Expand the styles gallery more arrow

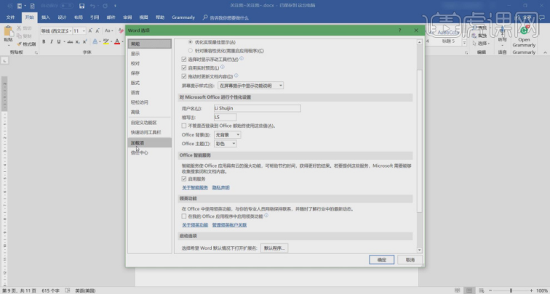(x=464, y=43)
